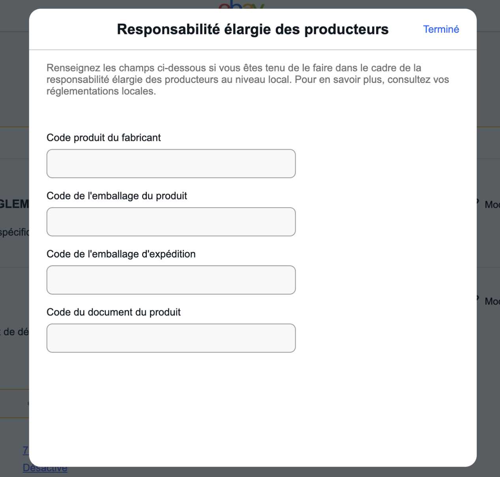Click the underlined '7' link at bottom left
Screen dimensions: 500x477
coord(26,450)
